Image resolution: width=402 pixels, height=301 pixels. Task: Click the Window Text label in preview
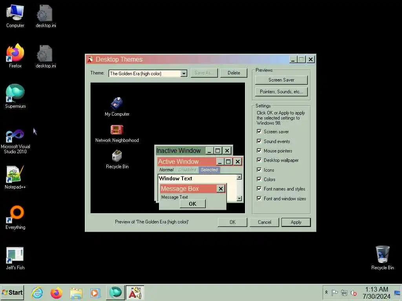(x=175, y=178)
